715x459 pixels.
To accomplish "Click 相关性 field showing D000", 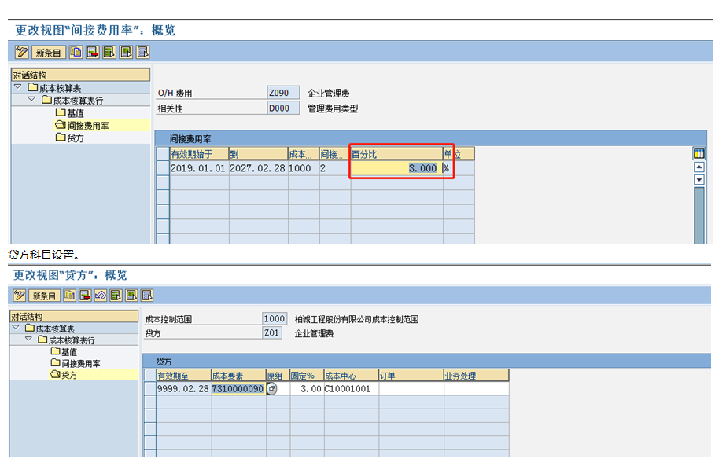I will 283,108.
